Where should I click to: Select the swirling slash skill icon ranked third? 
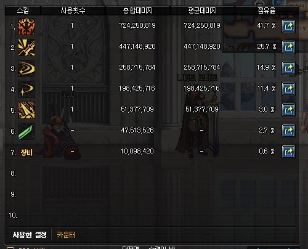[x=26, y=68]
